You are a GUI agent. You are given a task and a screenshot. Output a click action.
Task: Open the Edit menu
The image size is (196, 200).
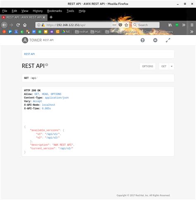(x=14, y=11)
